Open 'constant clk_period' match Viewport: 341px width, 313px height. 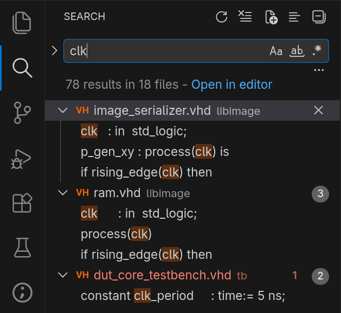click(x=183, y=296)
